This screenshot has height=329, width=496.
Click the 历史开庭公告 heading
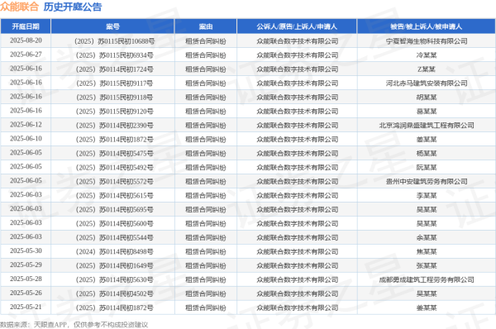73,7
